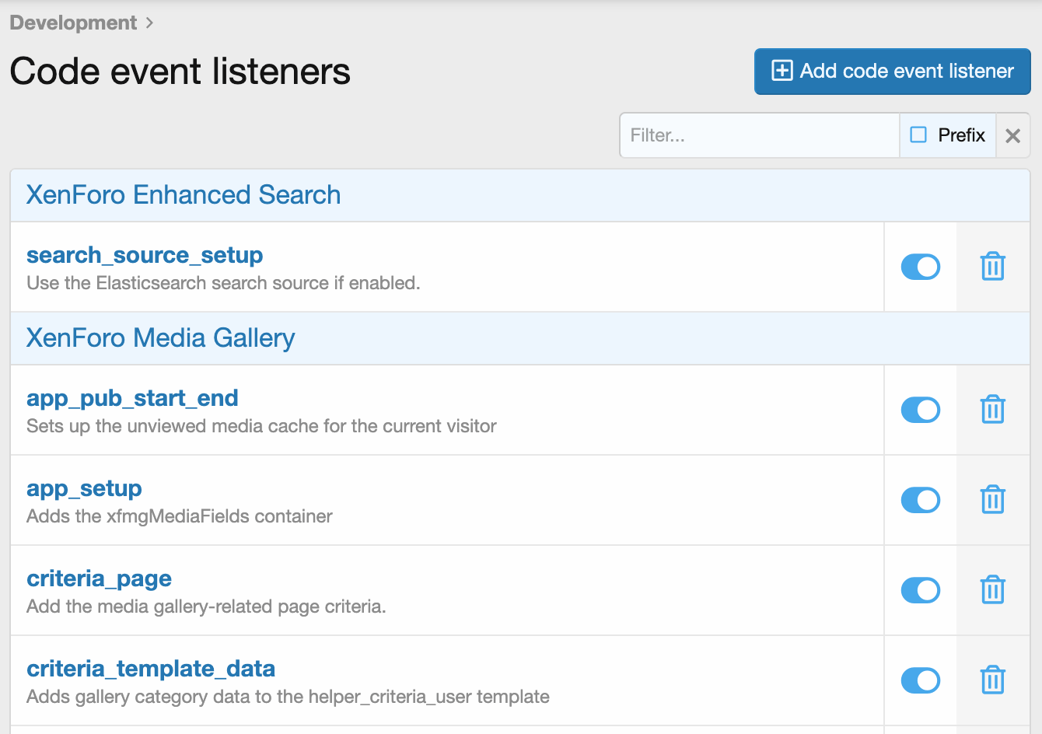Clear the filter with the X icon
Screen dimensions: 1042x734
pos(1012,136)
